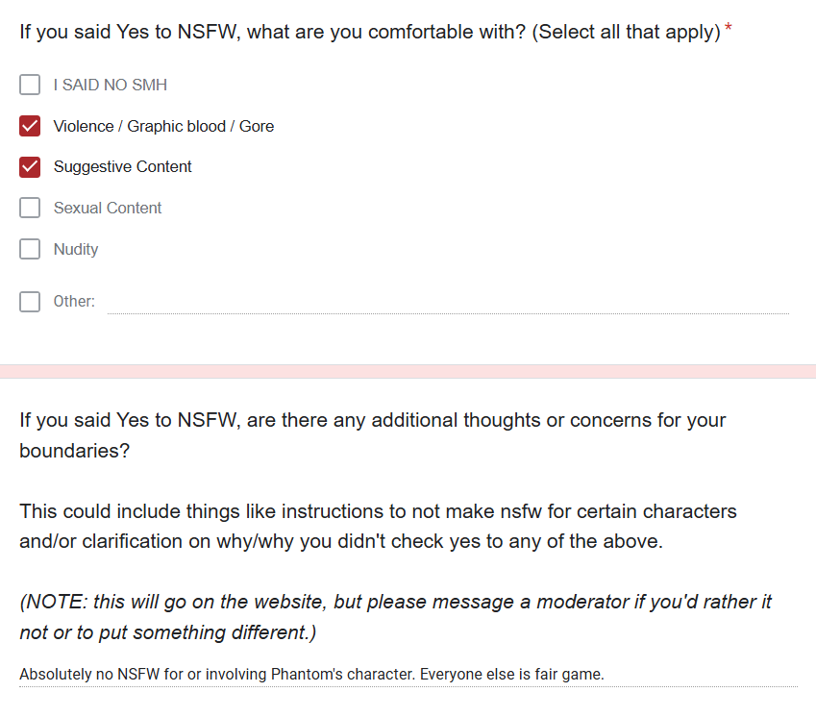
Task: Click the Other option text input line
Action: point(447,302)
